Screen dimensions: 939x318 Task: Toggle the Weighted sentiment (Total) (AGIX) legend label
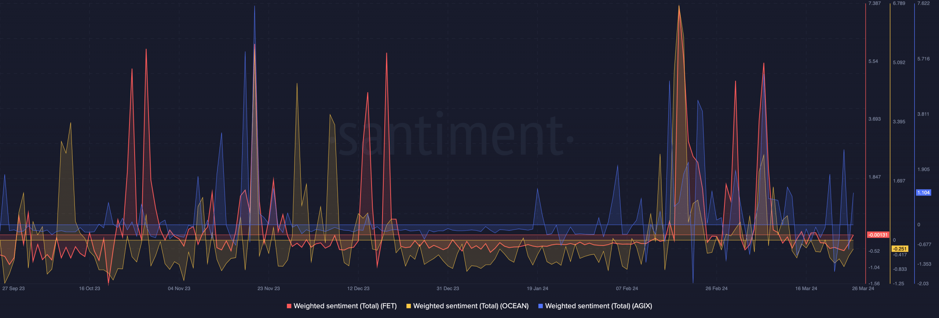pyautogui.click(x=599, y=306)
